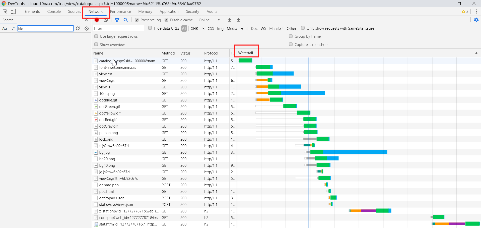
Task: Click the z_stat.php waterfall timing bar
Action: (370, 211)
